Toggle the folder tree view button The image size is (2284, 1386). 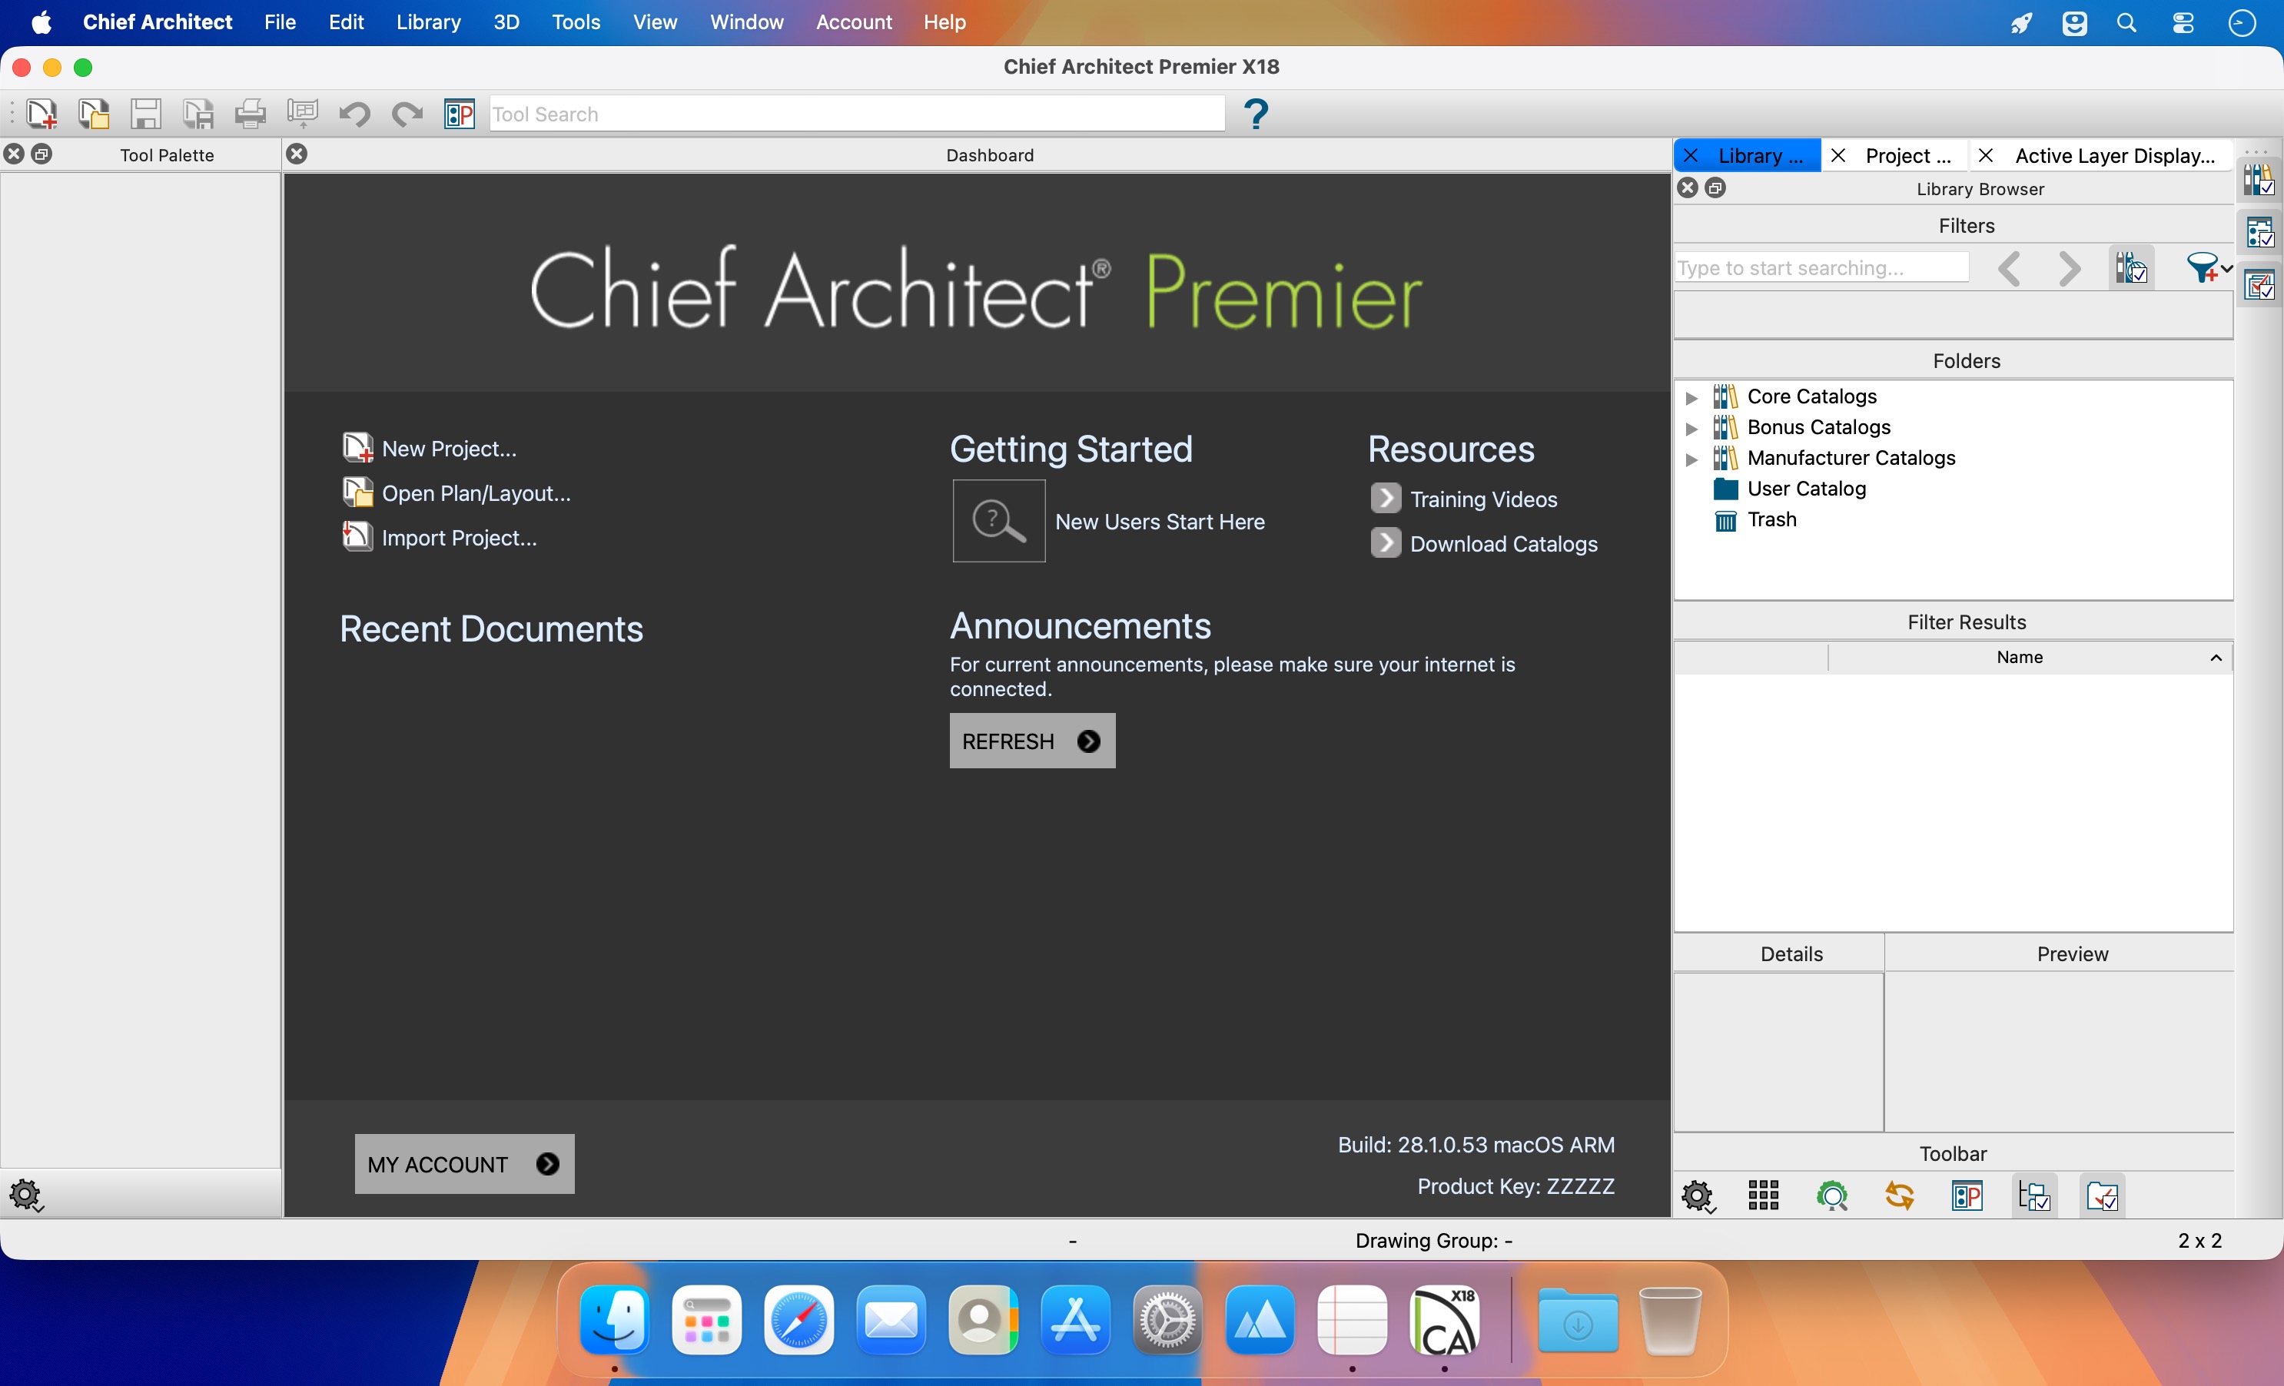point(2035,1195)
